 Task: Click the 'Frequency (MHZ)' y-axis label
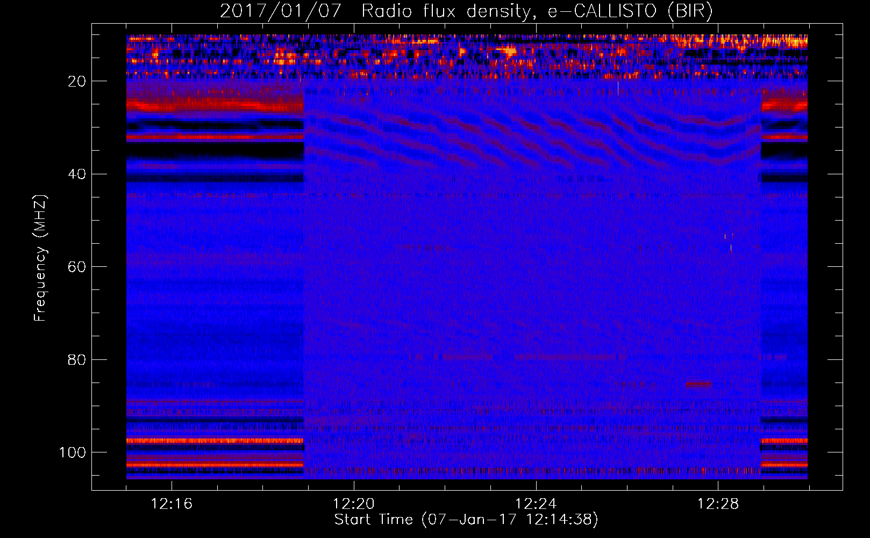click(40, 258)
